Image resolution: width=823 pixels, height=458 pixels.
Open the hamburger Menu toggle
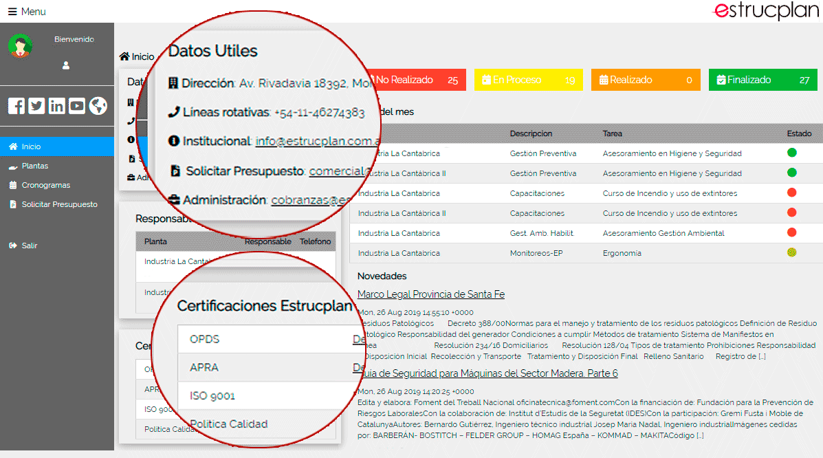click(x=27, y=12)
